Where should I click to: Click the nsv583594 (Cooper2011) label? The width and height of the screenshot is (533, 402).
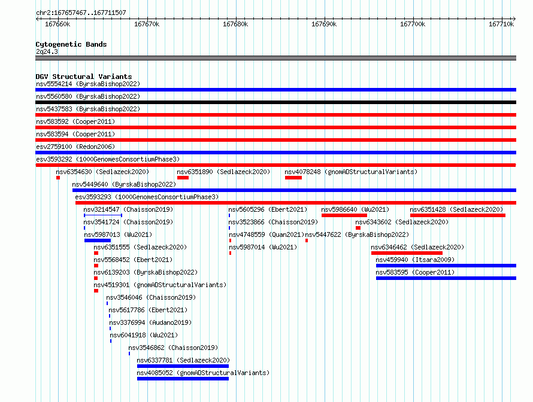75,134
